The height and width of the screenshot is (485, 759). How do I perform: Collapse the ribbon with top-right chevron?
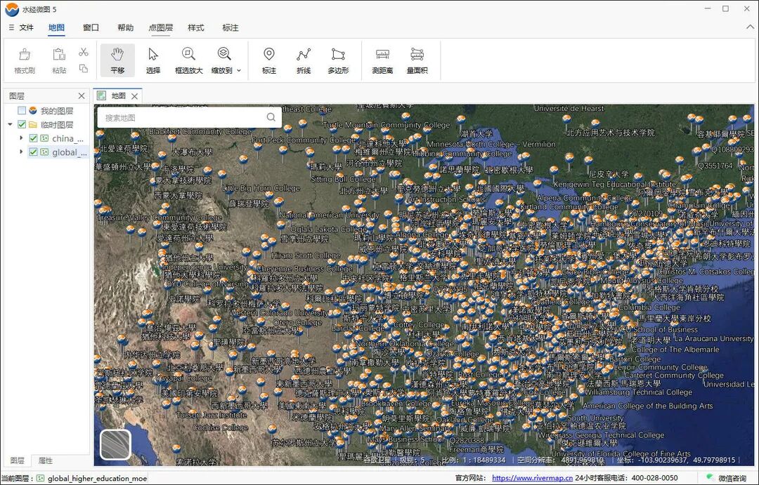click(749, 27)
